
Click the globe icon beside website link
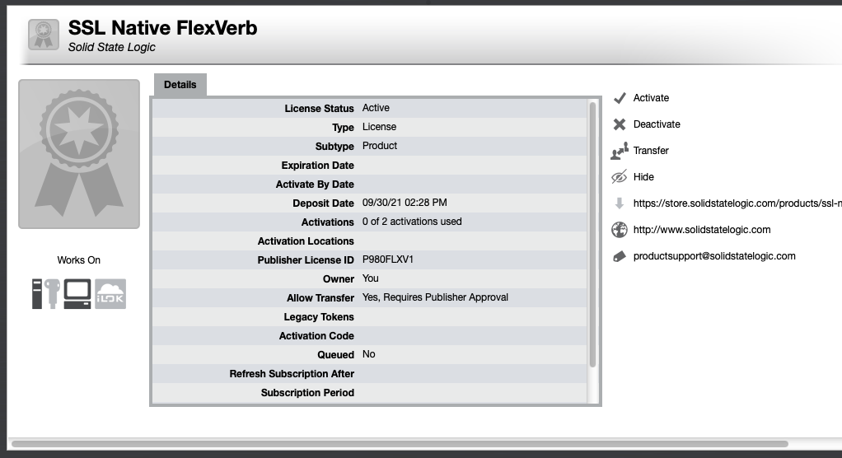coord(620,230)
